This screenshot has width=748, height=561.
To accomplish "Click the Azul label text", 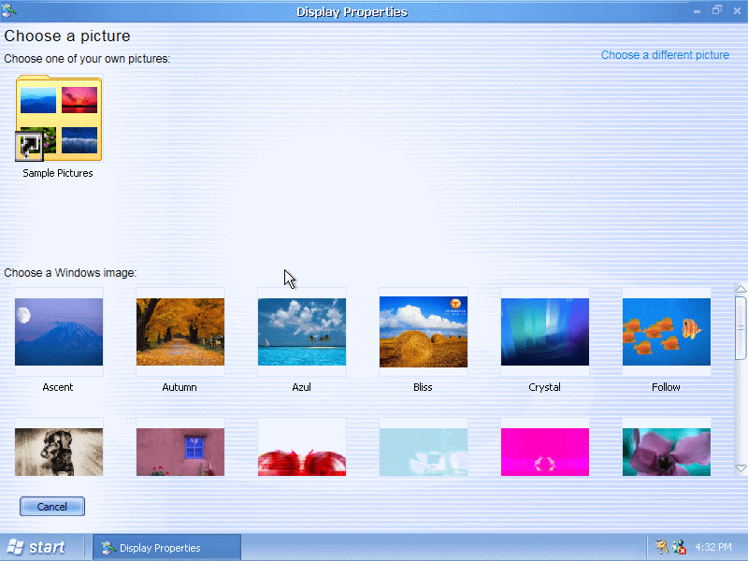I will pos(301,387).
